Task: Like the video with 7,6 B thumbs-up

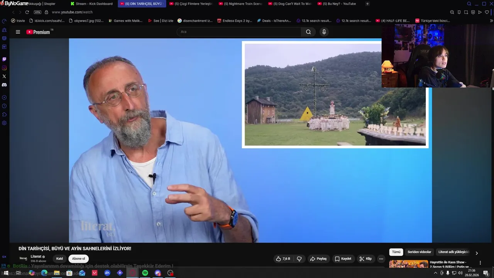Action: (x=283, y=259)
